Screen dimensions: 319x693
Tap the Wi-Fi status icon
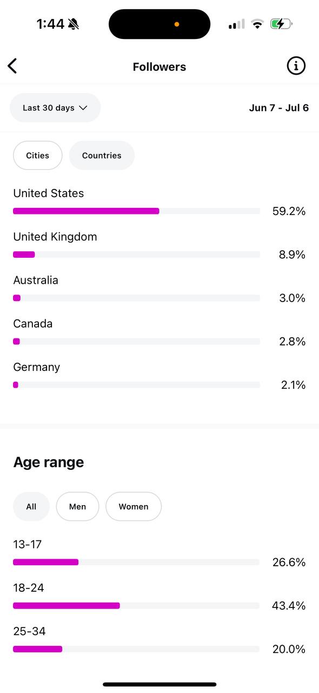click(257, 24)
